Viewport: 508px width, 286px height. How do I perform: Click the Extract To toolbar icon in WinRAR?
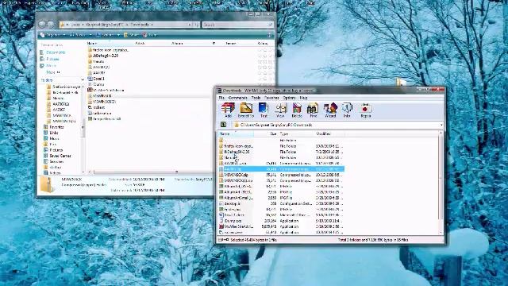246,110
